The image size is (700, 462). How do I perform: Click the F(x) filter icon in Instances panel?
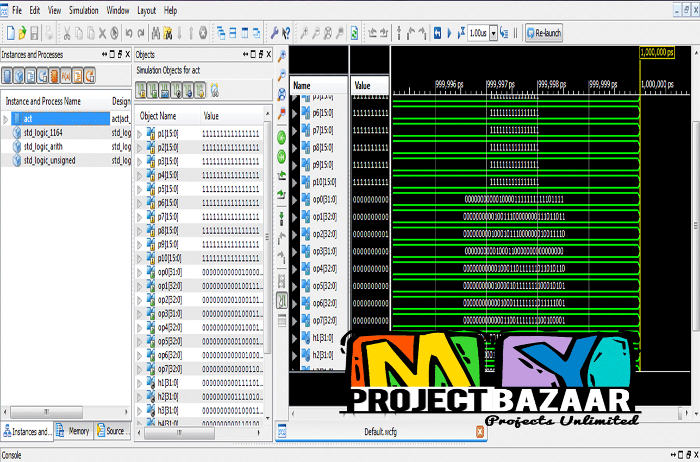[x=66, y=76]
